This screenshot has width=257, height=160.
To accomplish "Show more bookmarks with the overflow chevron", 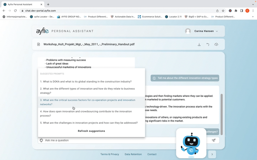I will (x=253, y=17).
